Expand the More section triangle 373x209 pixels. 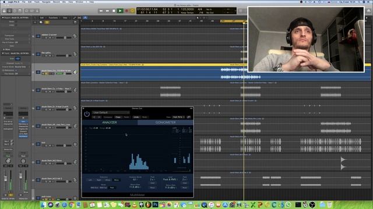(x=4, y=49)
